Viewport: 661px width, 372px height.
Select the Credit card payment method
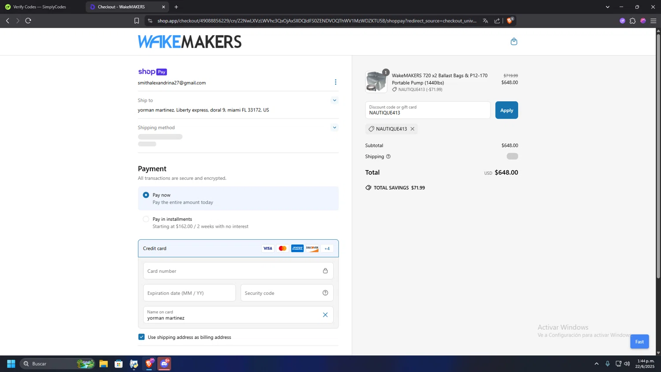tap(238, 249)
